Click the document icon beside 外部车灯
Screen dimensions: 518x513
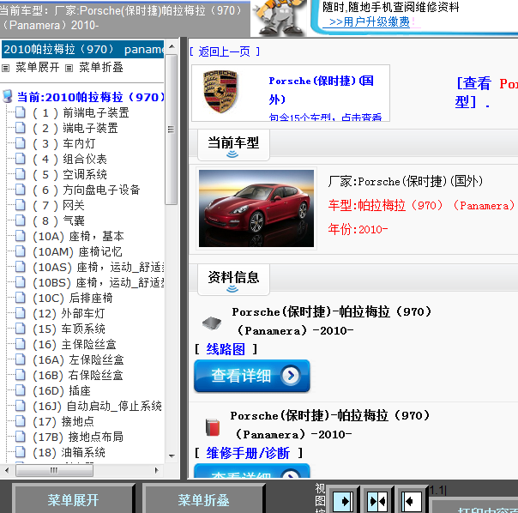[x=21, y=313]
